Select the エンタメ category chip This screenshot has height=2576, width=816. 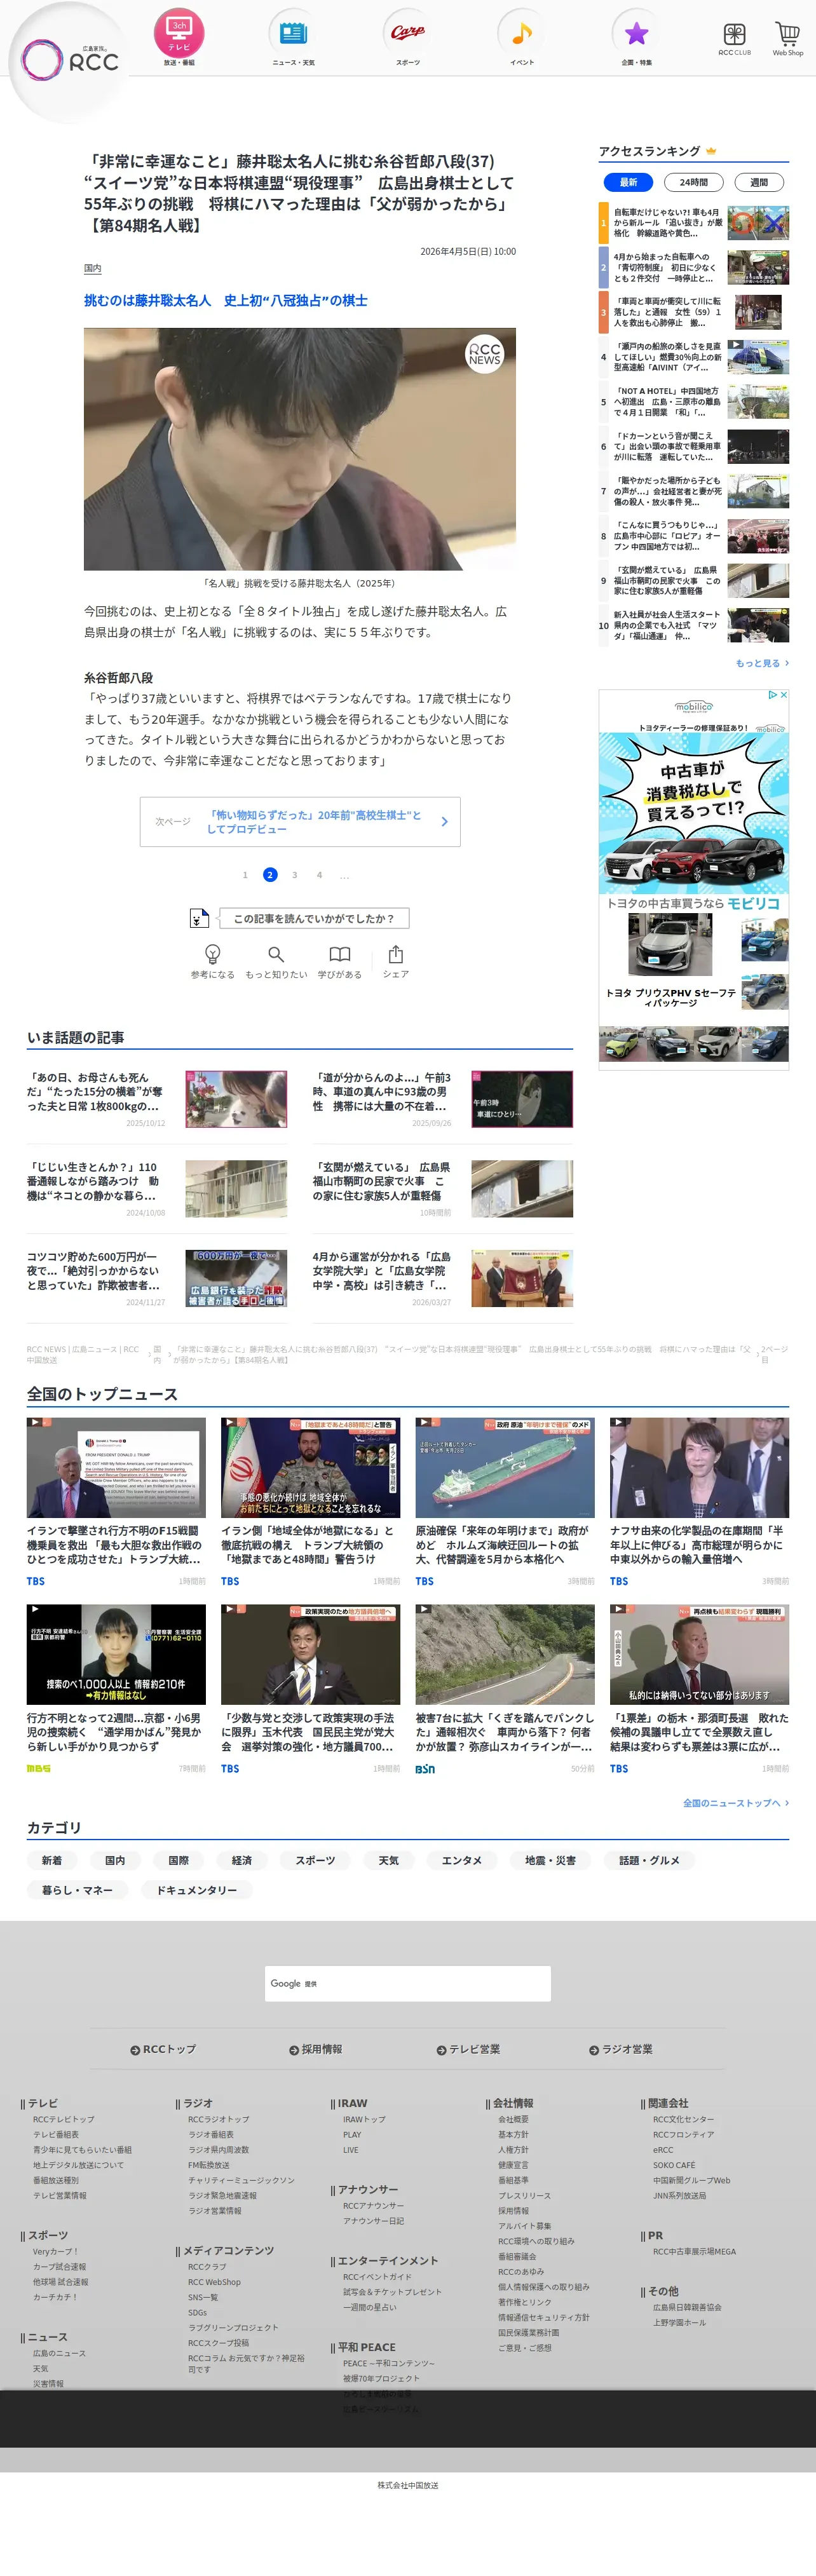(x=462, y=1860)
